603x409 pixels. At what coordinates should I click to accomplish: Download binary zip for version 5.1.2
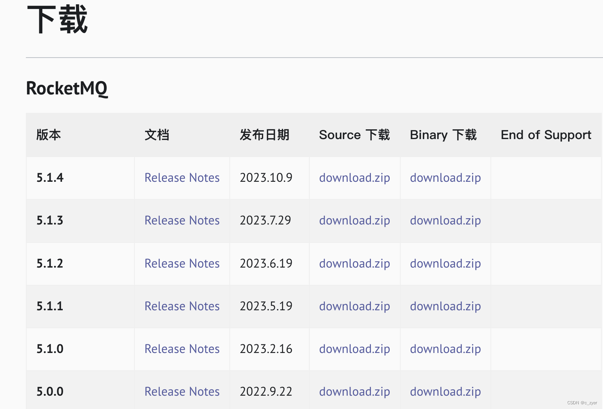point(445,264)
